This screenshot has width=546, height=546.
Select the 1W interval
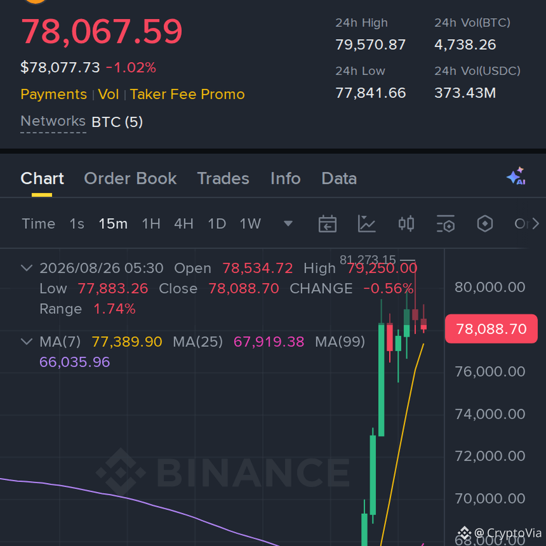(250, 223)
